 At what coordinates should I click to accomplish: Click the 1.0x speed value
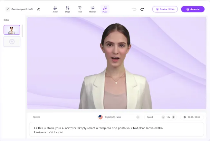[x=168, y=117]
